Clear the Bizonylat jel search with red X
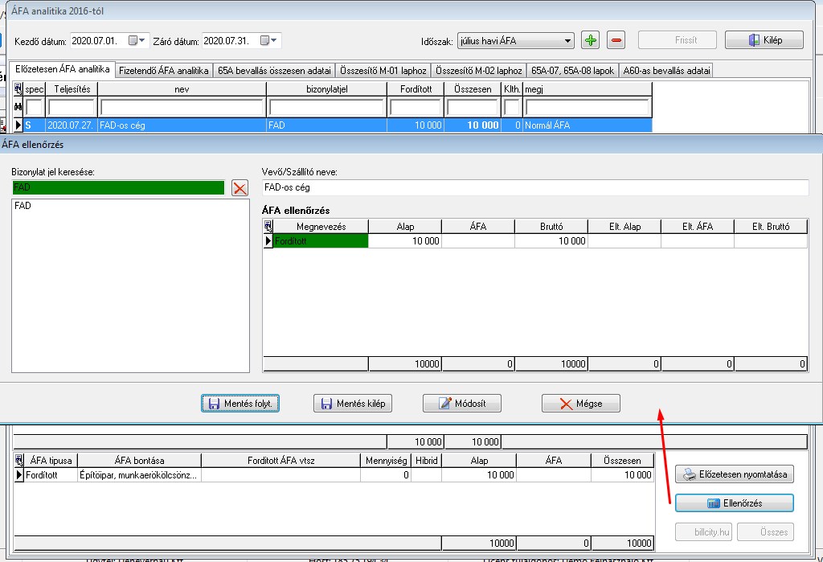 coord(240,188)
